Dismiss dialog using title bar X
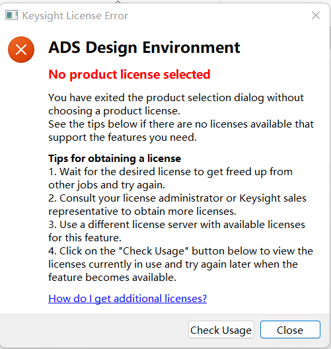Viewport: 331px width, 349px height. tap(316, 16)
